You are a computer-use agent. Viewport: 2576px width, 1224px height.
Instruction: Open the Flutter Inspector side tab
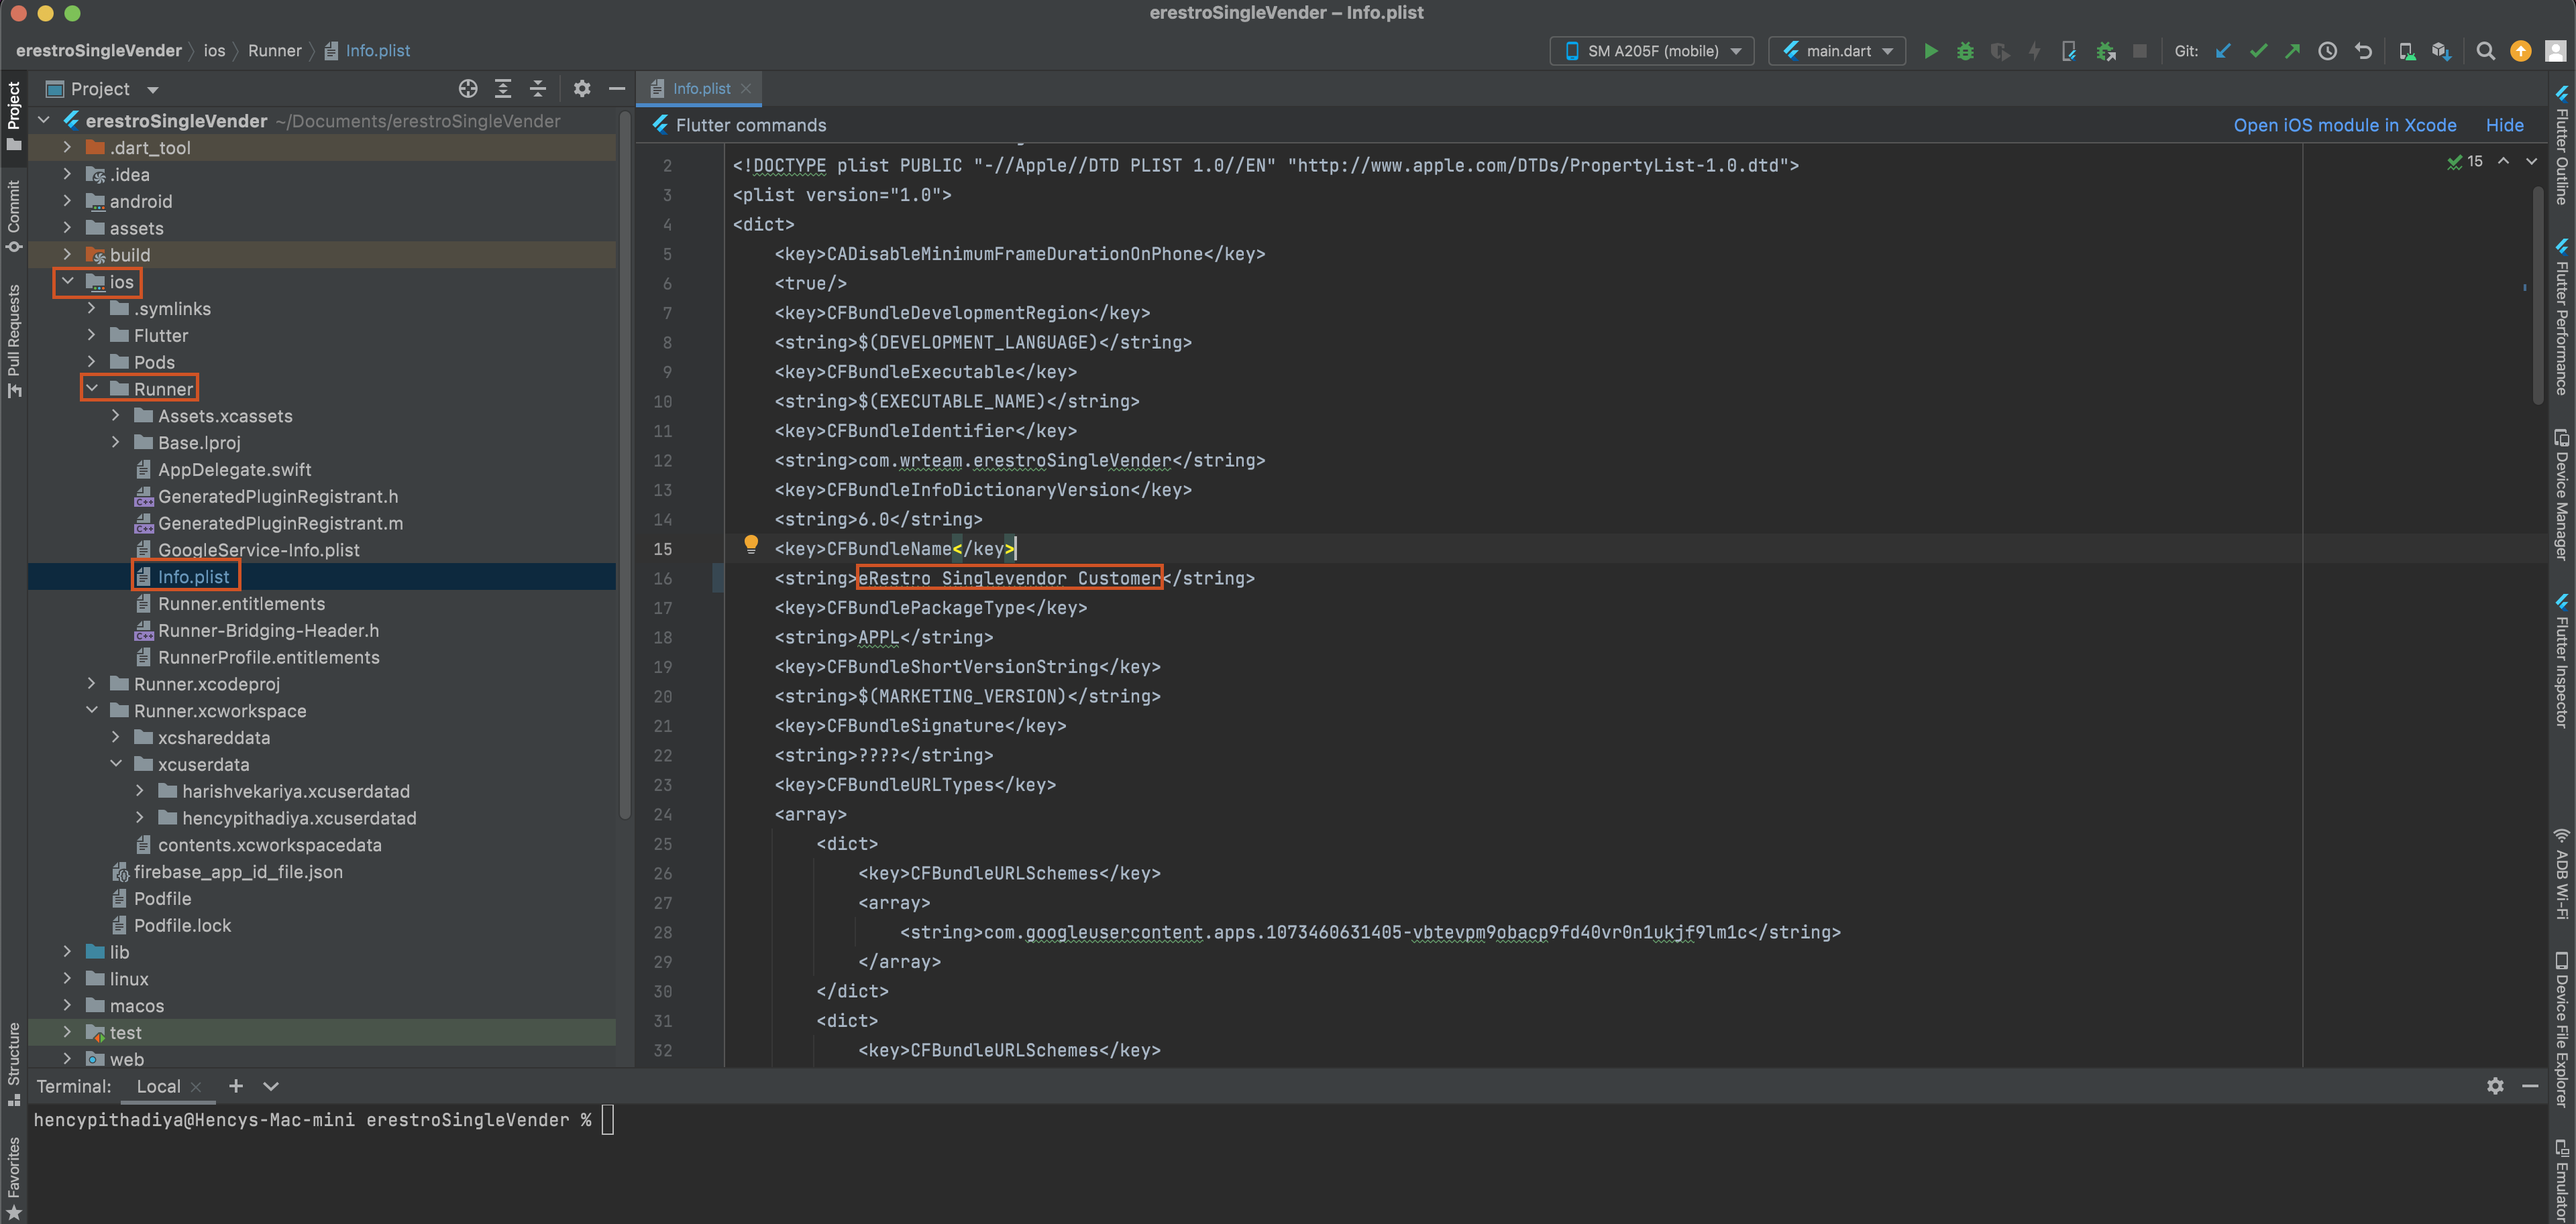2562,660
